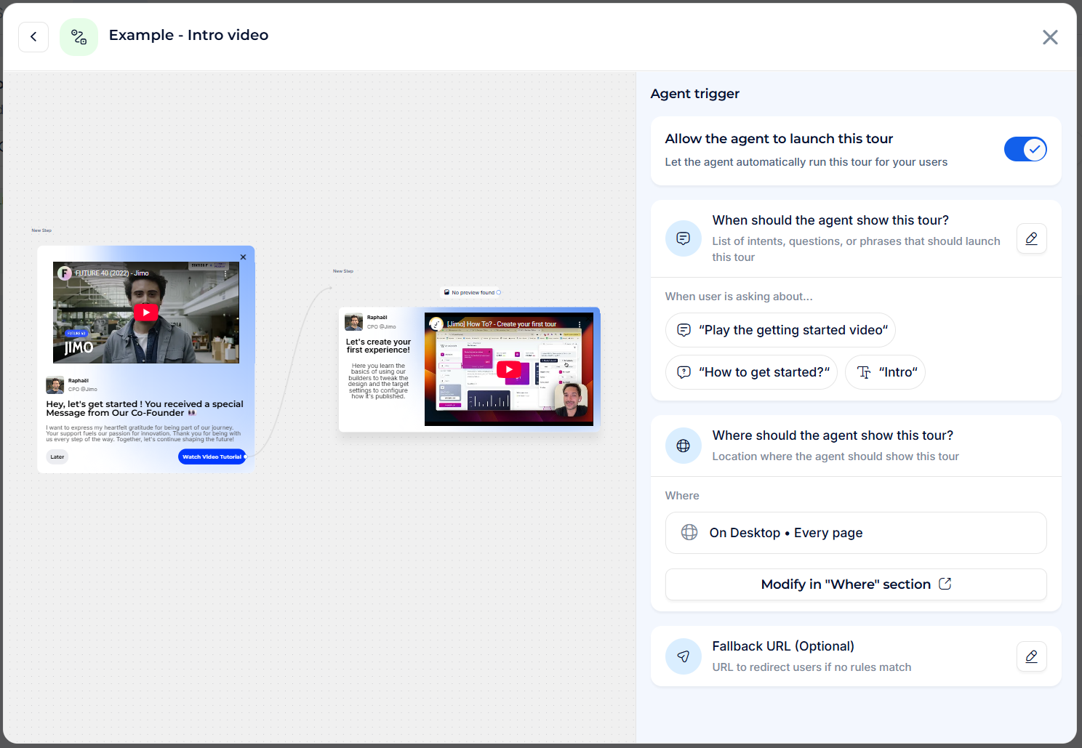Click the chat bubble icon beside intents heading
The image size is (1082, 748).
click(x=683, y=238)
